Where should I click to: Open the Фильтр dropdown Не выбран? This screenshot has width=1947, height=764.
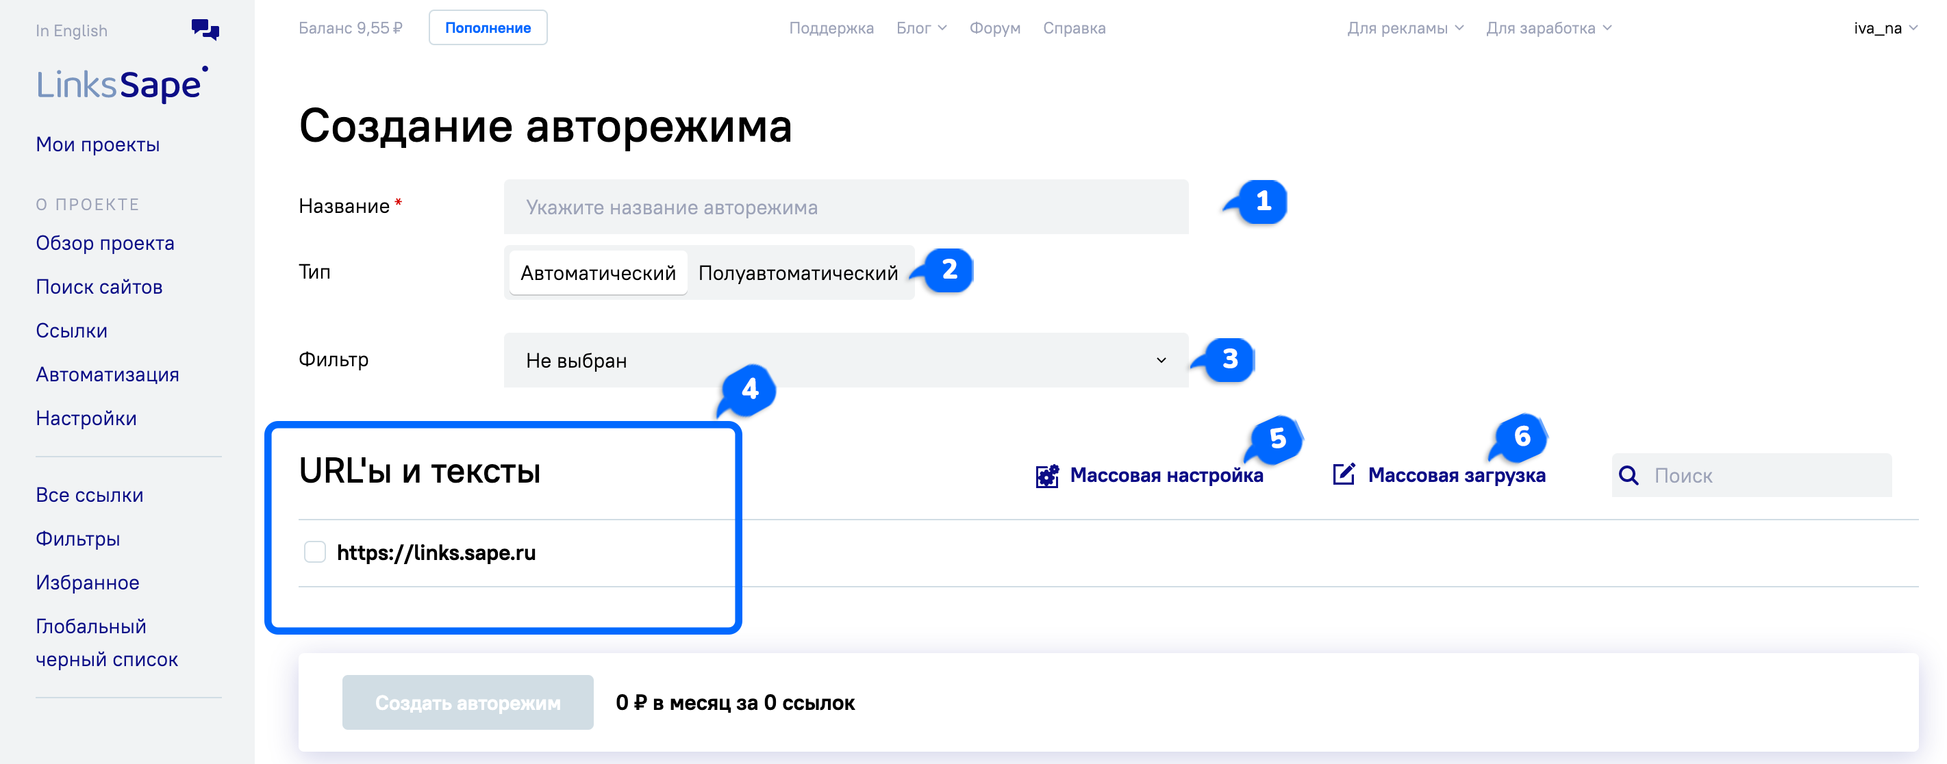846,361
